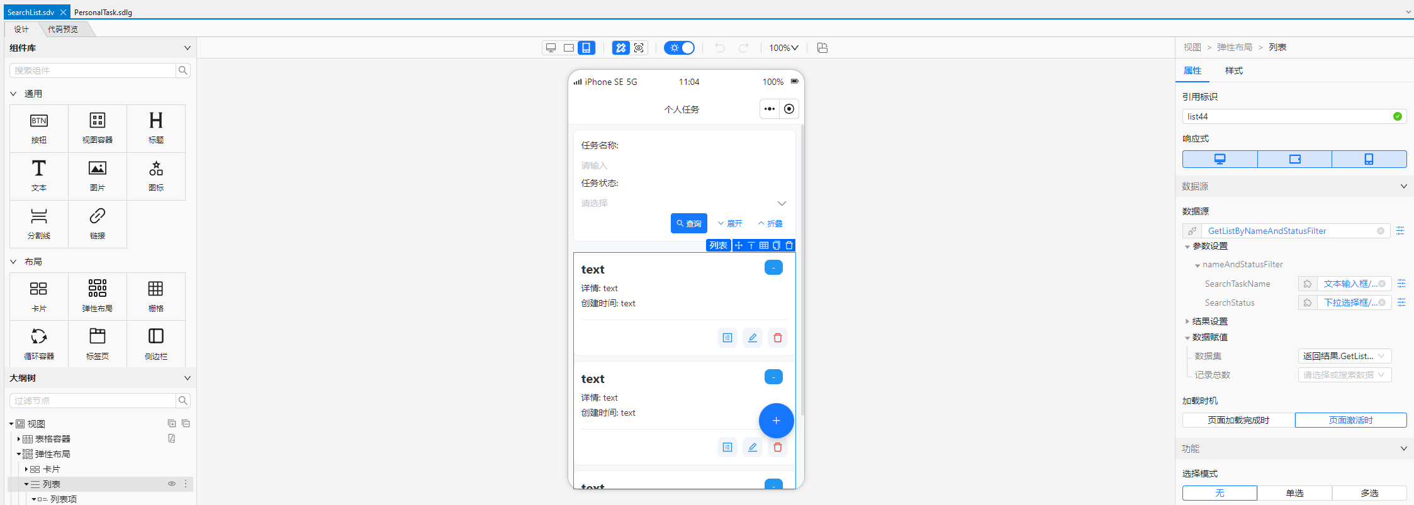Image resolution: width=1414 pixels, height=505 pixels.
Task: Set selection mode to 单选
Action: (1294, 493)
